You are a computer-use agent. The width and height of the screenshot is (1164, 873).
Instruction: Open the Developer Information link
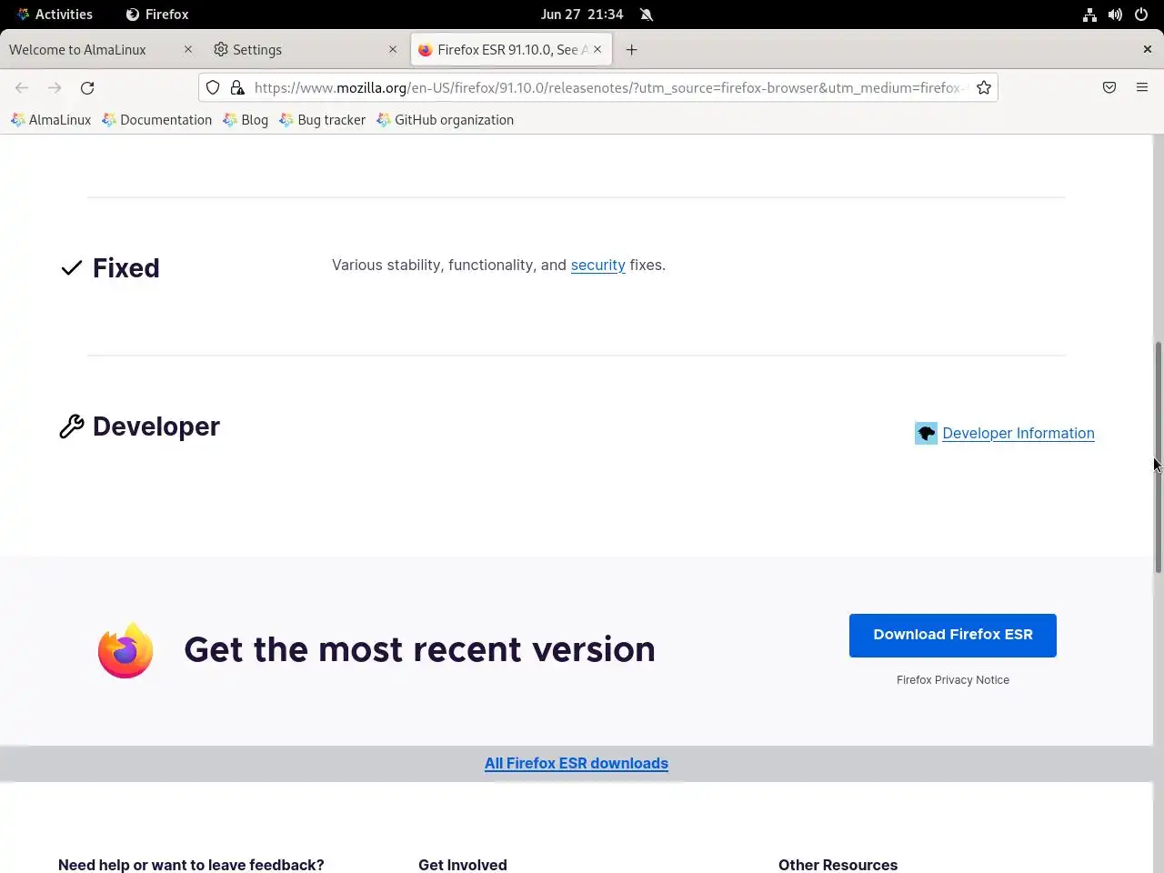pyautogui.click(x=1018, y=433)
